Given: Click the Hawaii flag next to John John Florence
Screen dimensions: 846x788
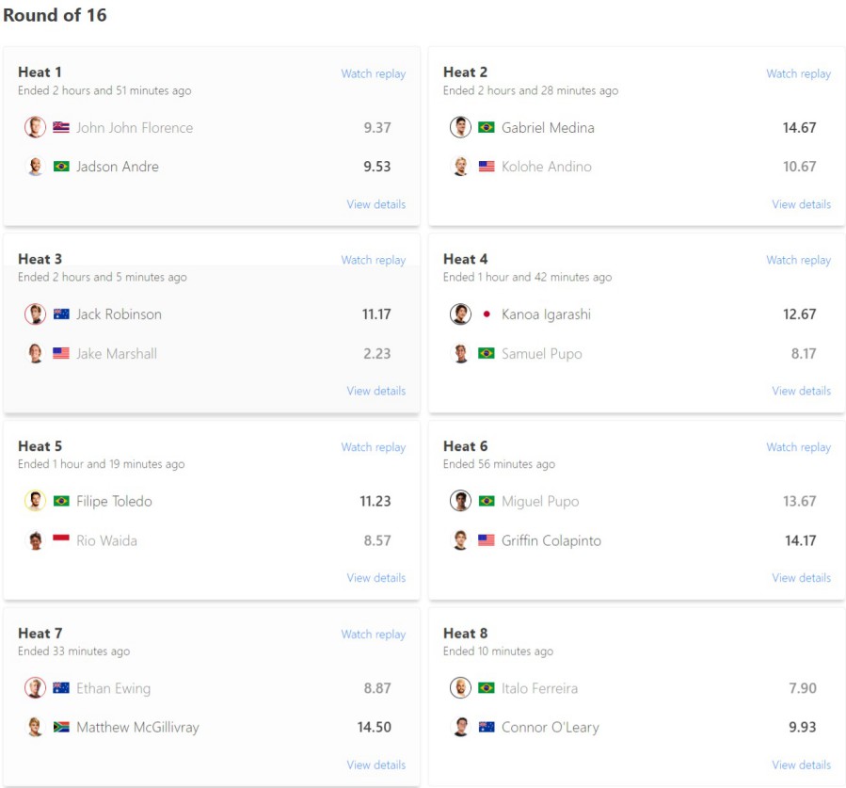Looking at the screenshot, I should tap(61, 127).
